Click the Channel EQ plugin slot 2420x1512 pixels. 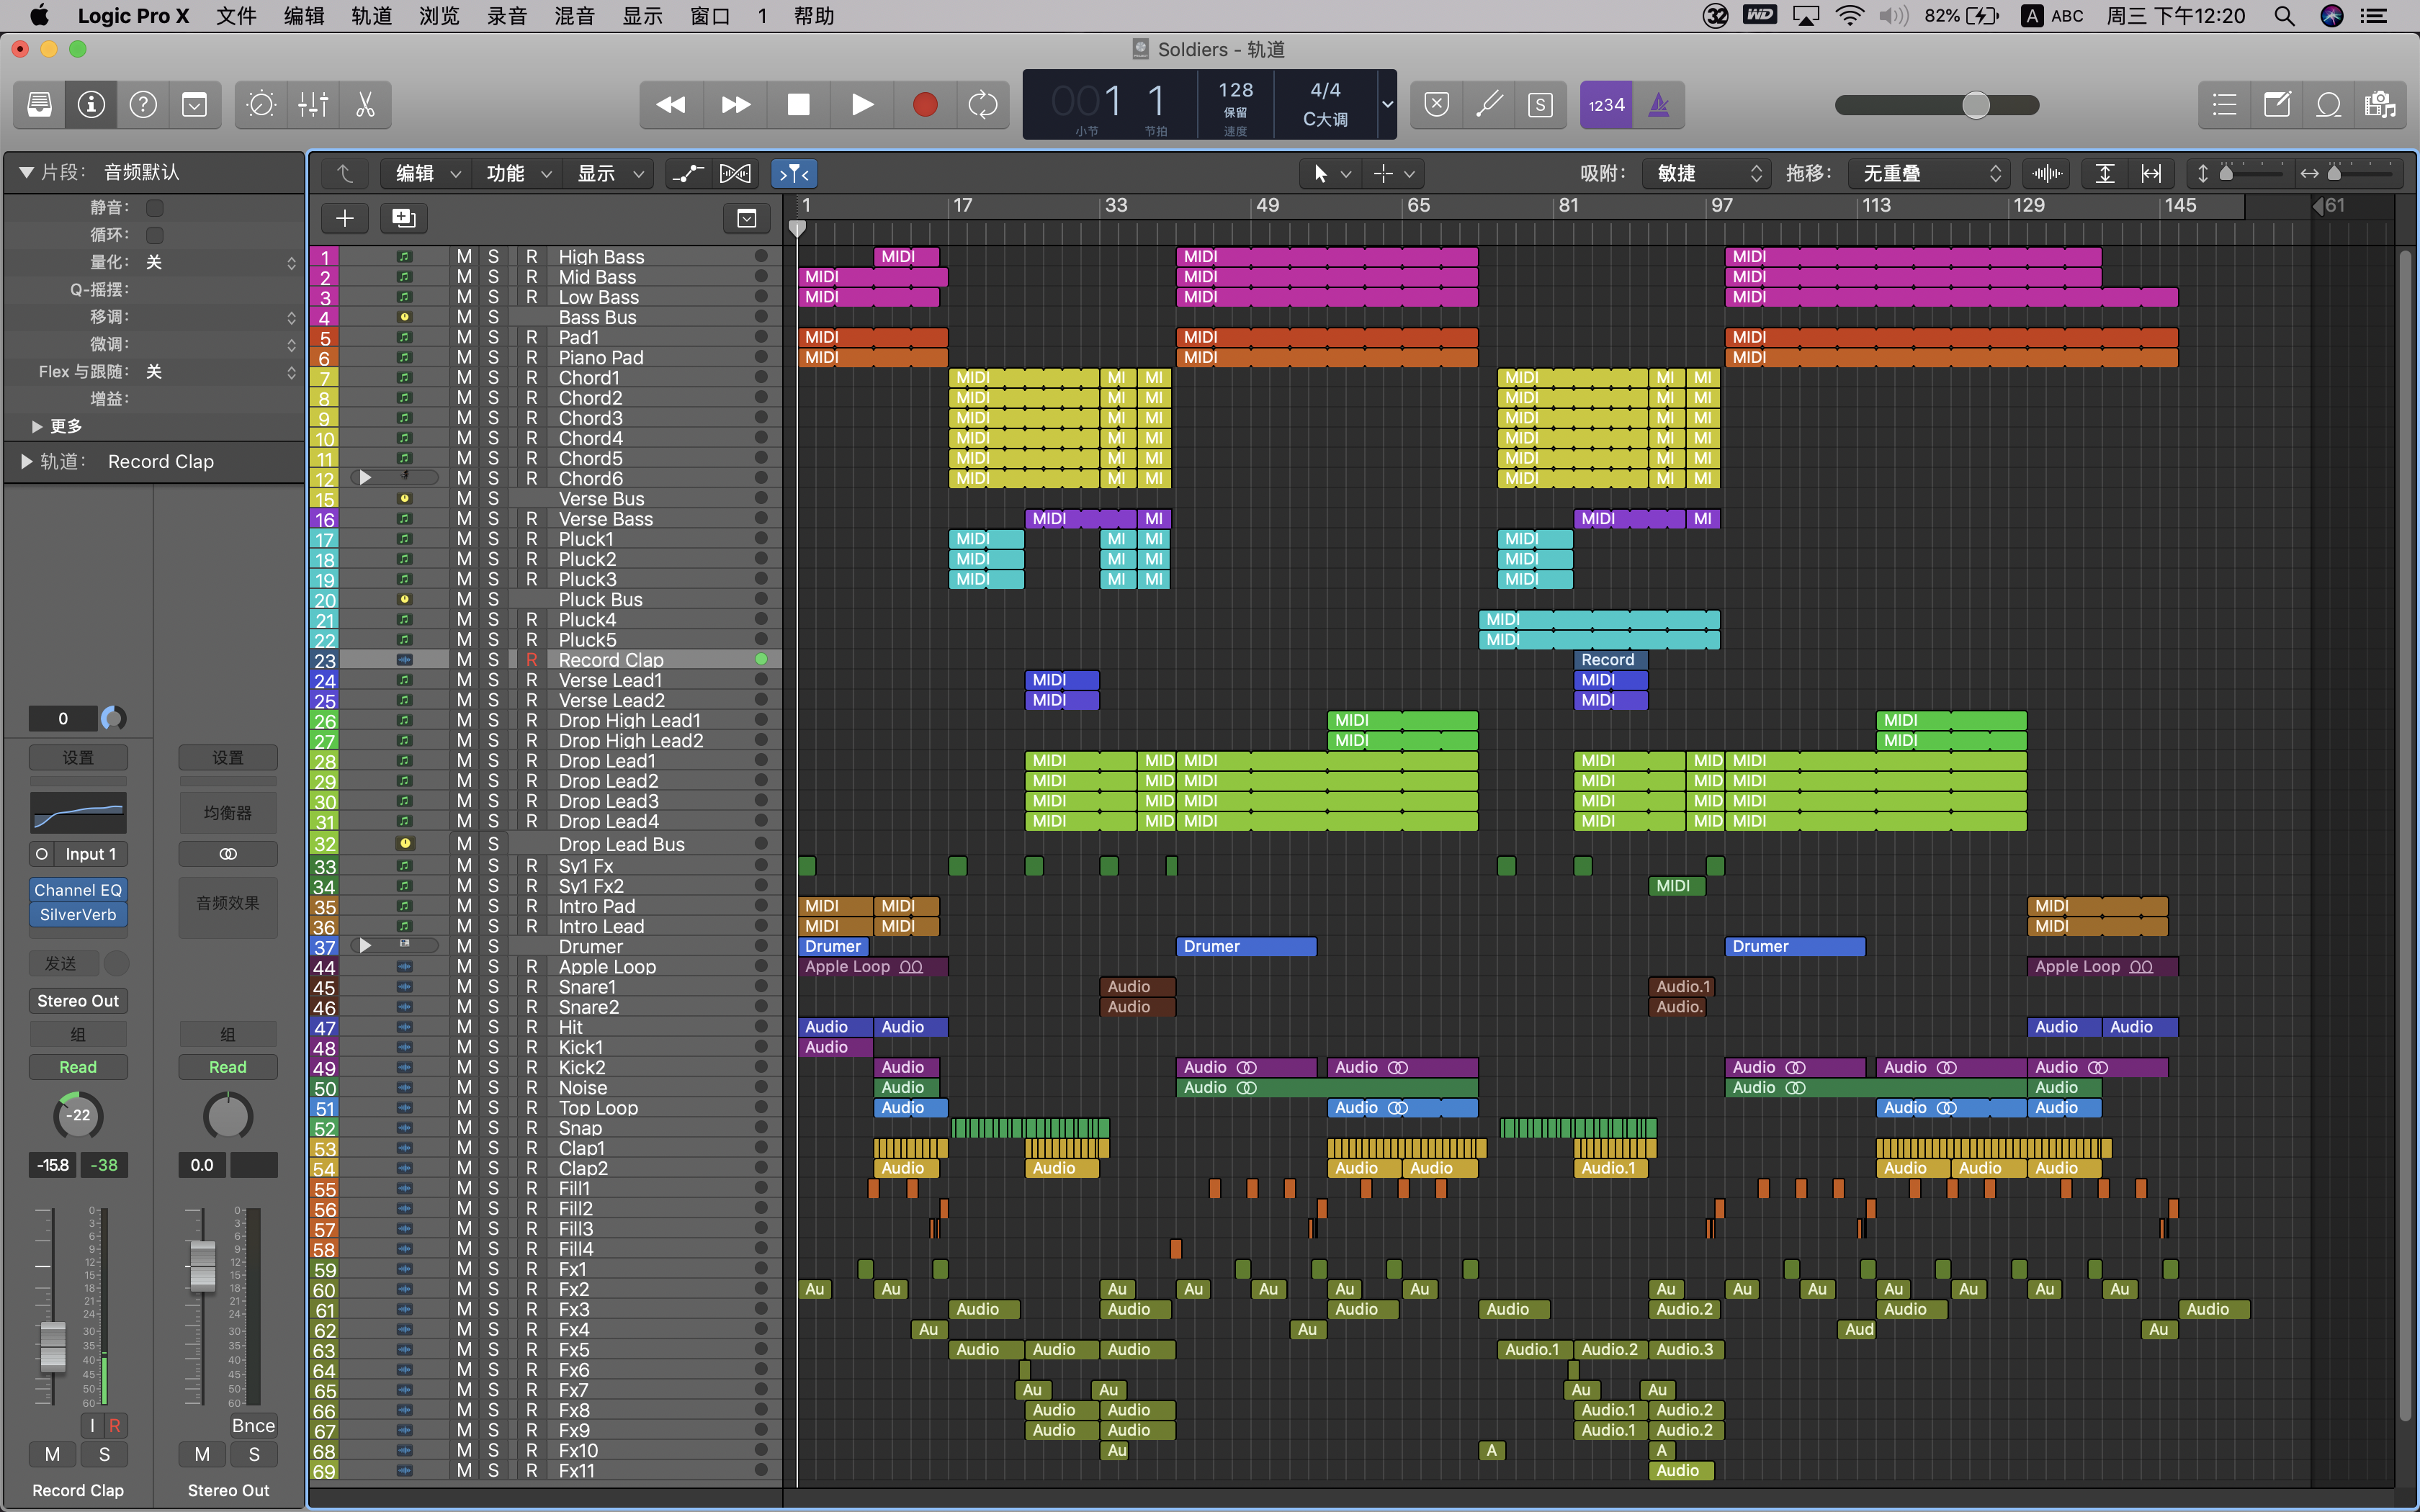(78, 890)
